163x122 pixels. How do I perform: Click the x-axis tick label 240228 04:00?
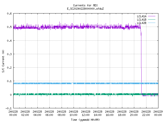[x=37, y=113]
